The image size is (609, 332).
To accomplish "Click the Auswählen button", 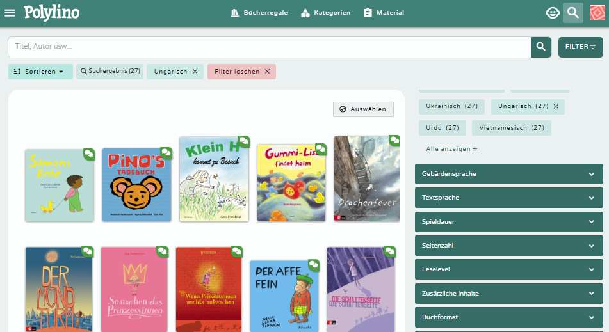I will [x=363, y=109].
